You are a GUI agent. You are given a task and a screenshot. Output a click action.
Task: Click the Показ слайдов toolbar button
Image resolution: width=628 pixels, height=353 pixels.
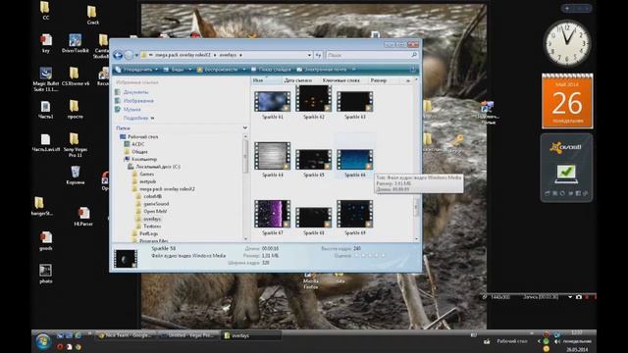point(271,70)
